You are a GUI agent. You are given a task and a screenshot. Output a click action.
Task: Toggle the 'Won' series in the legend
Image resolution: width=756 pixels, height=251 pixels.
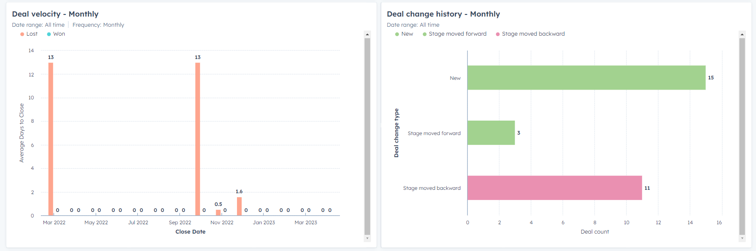click(56, 34)
